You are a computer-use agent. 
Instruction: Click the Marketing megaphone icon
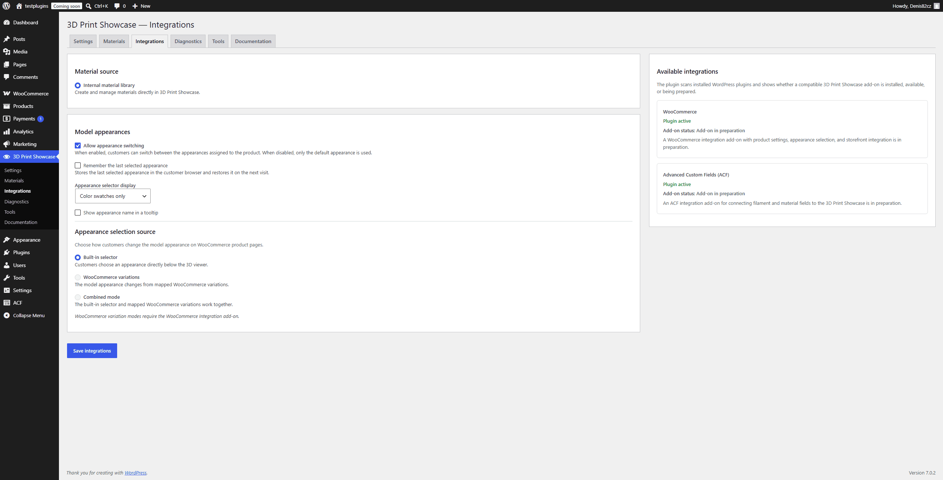(x=7, y=144)
